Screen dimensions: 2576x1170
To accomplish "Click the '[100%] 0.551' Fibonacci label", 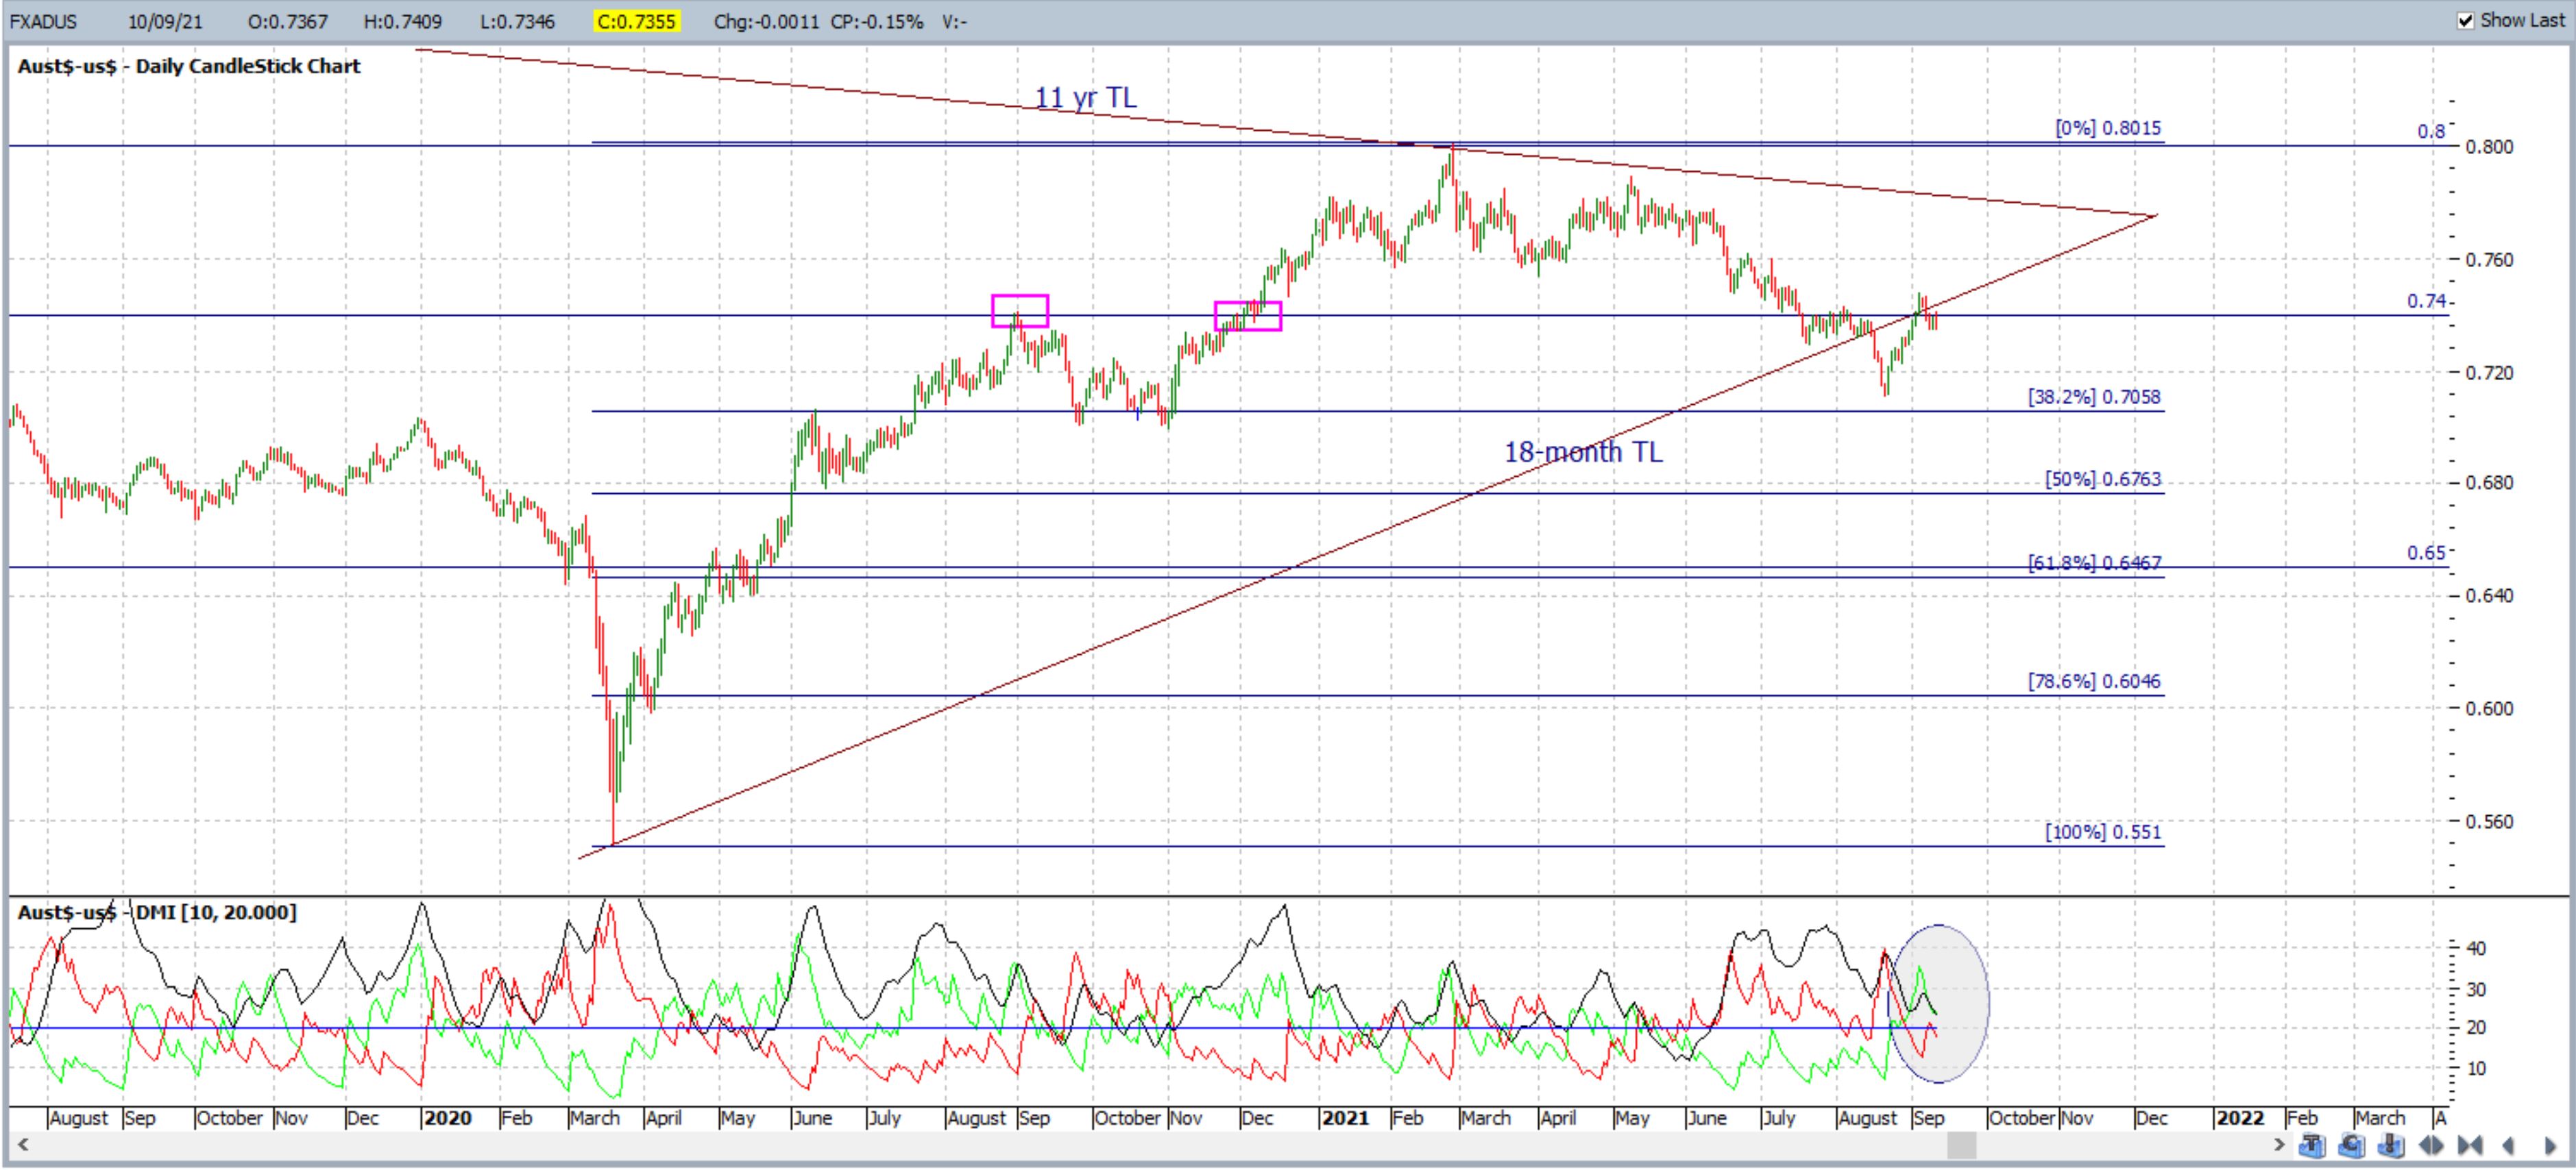I will [x=2103, y=832].
